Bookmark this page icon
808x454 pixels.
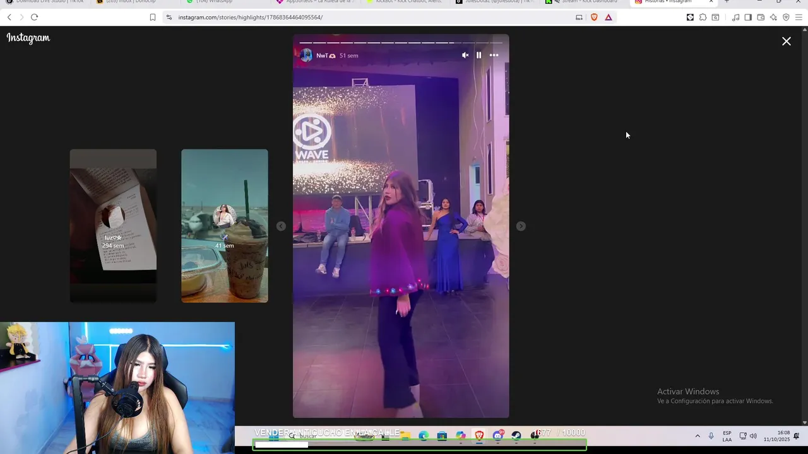point(152,17)
